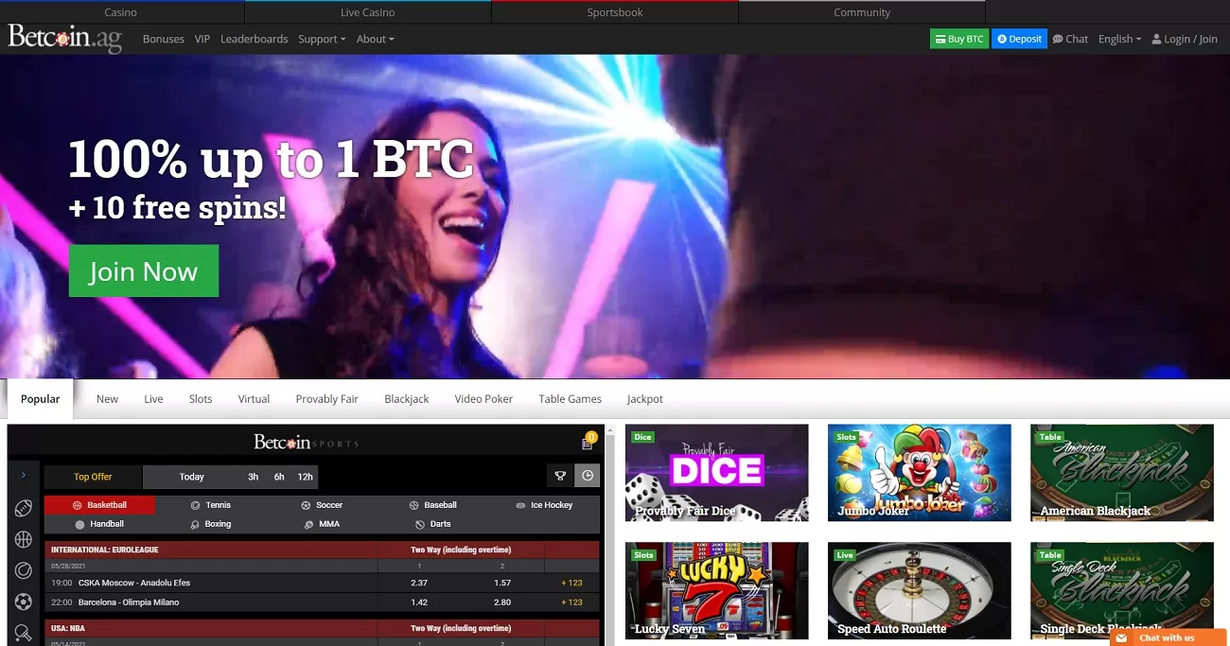This screenshot has height=646, width=1230.
Task: Select the Blackjack games tab
Action: 407,399
